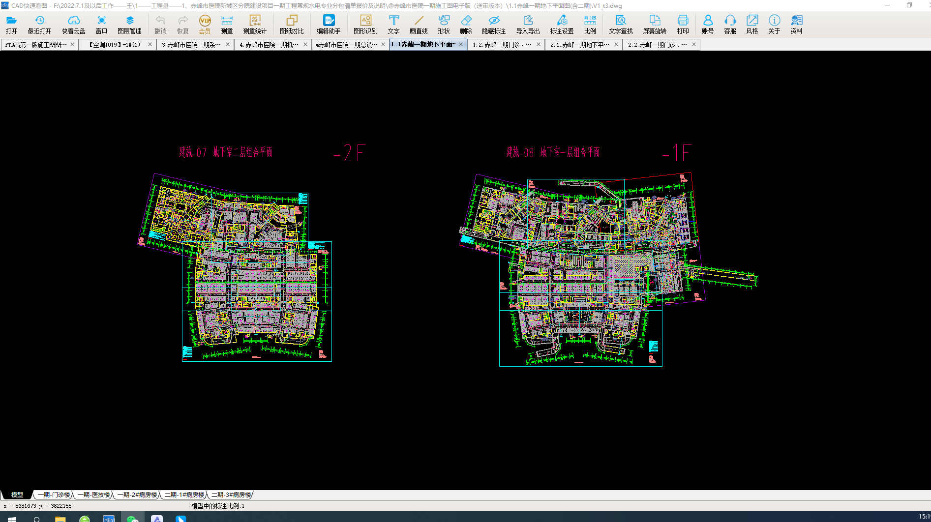Select the 模型 layout tab

coord(17,495)
